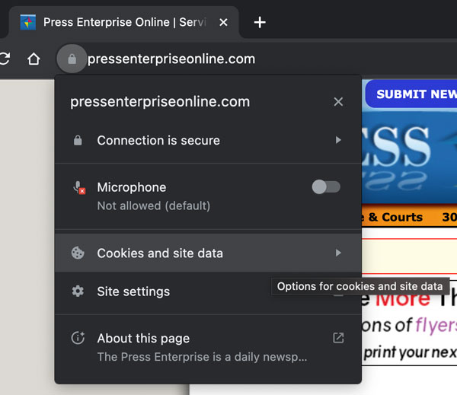
Task: Click the cookie icon
Action: [x=78, y=253]
